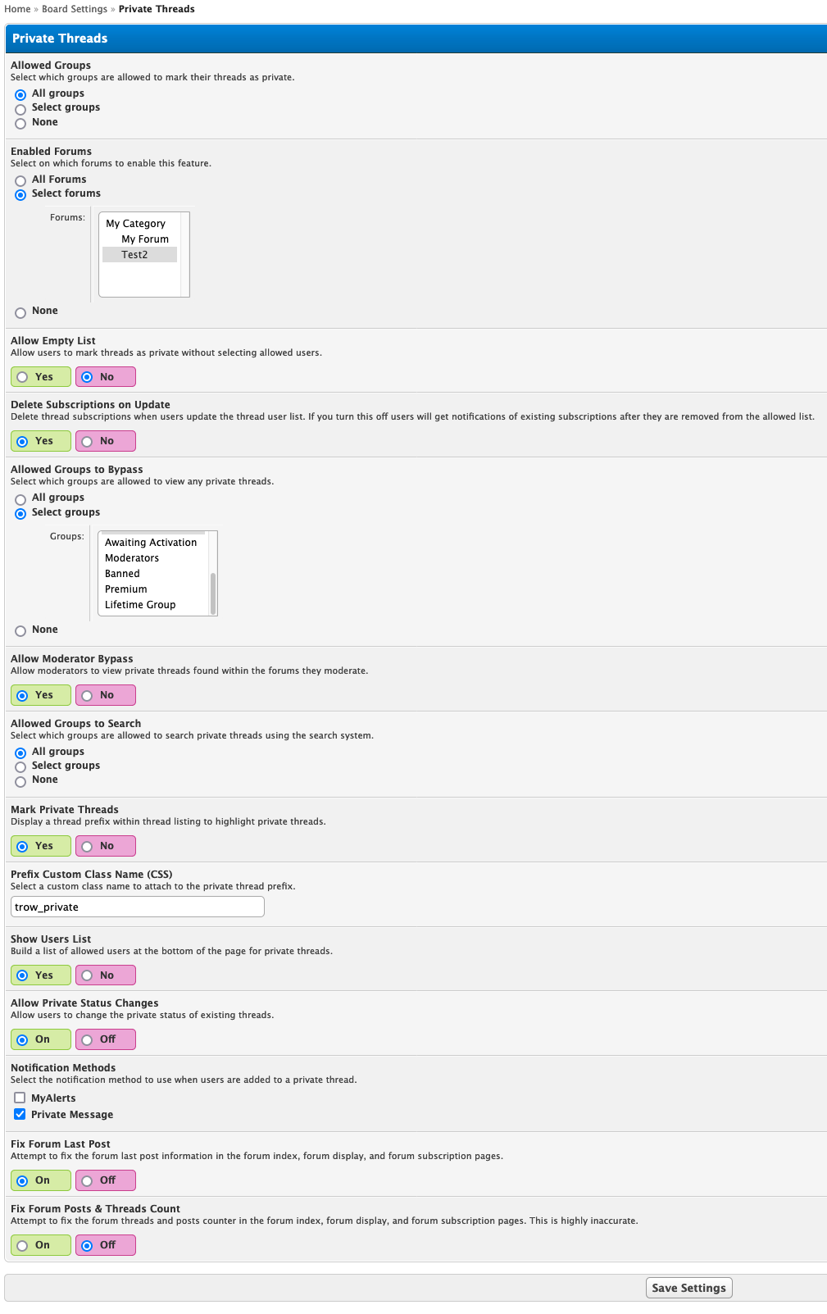Click the Home breadcrumb link
The height and width of the screenshot is (1314, 827).
click(x=17, y=9)
